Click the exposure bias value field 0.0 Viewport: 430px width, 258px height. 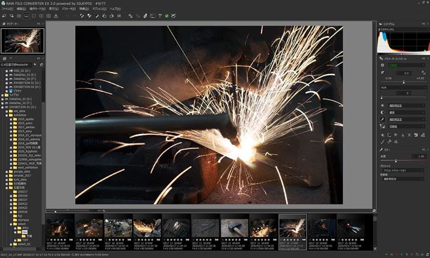click(404, 73)
